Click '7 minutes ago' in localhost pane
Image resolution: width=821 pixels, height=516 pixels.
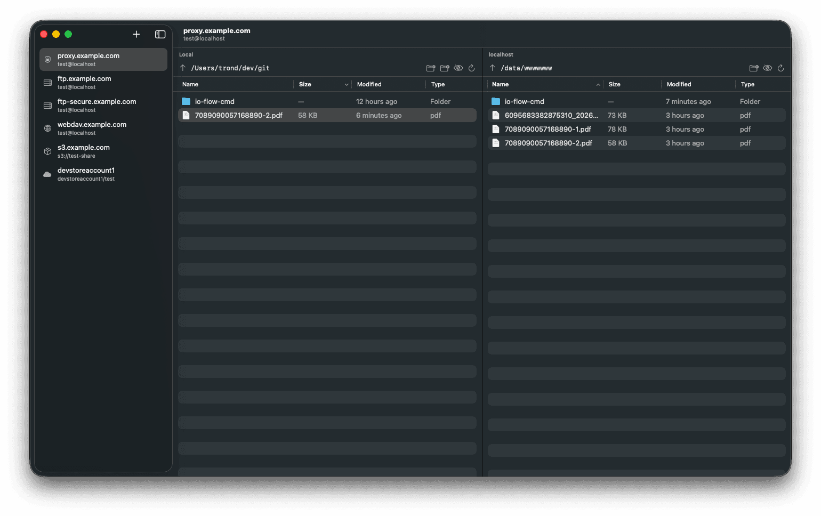pos(688,101)
